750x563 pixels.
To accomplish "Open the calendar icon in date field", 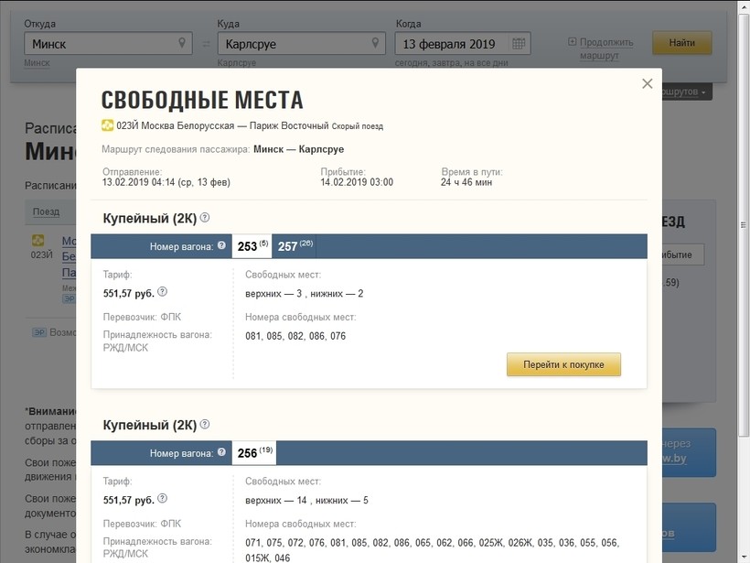I will (519, 43).
